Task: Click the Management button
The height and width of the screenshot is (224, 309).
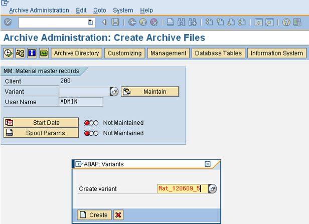Action: (169, 53)
